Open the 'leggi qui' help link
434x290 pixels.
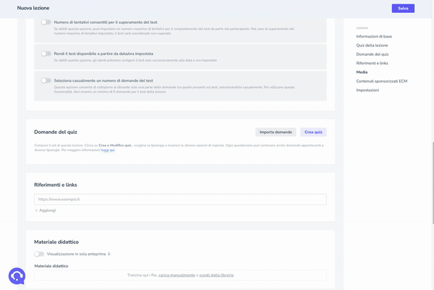[108, 150]
